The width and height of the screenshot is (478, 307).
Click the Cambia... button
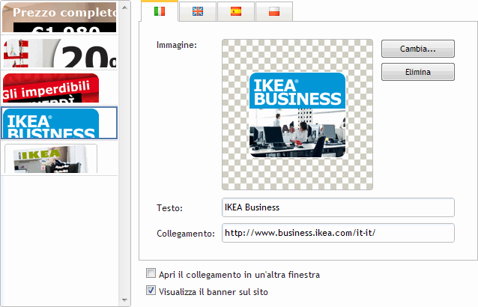pyautogui.click(x=417, y=49)
